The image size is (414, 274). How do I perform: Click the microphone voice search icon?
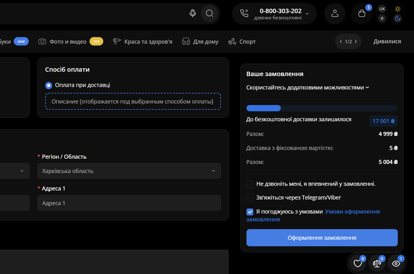click(x=193, y=13)
